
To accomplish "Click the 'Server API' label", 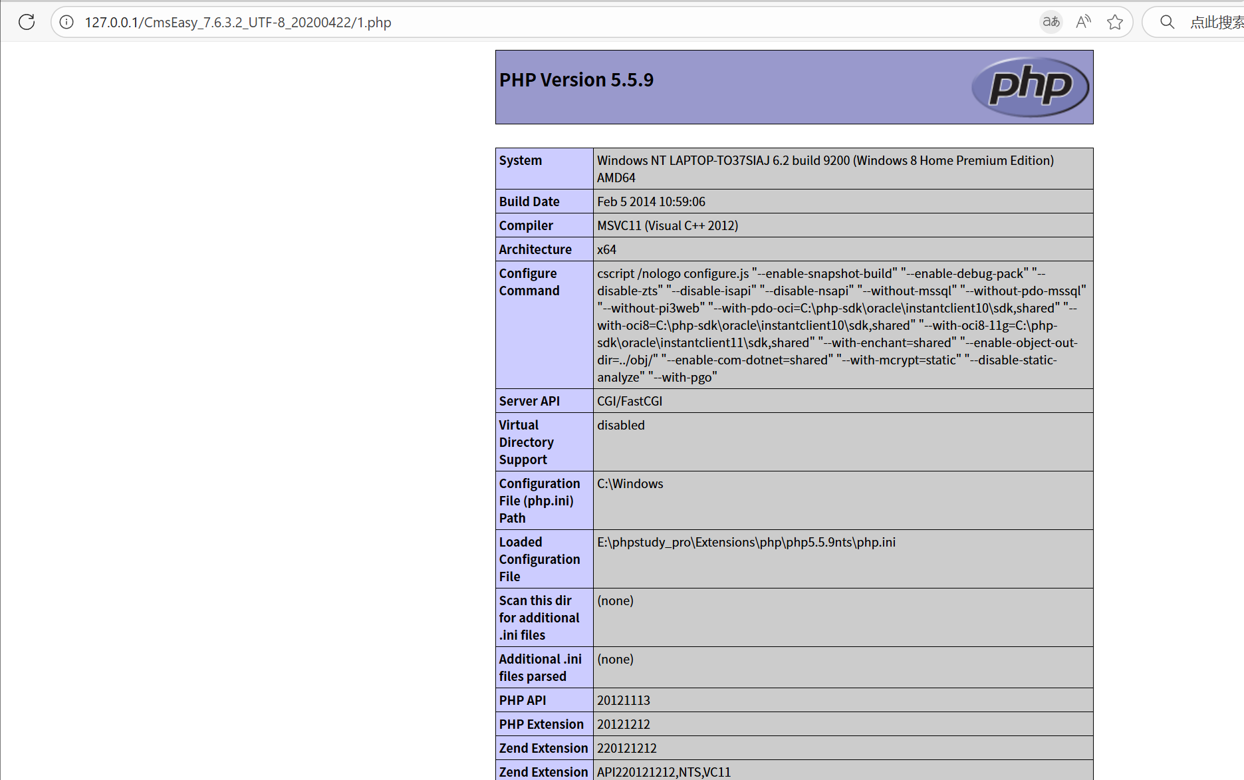I will point(529,401).
